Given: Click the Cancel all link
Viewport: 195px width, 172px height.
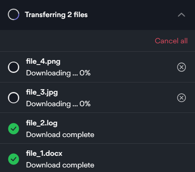Looking at the screenshot, I should coord(171,41).
